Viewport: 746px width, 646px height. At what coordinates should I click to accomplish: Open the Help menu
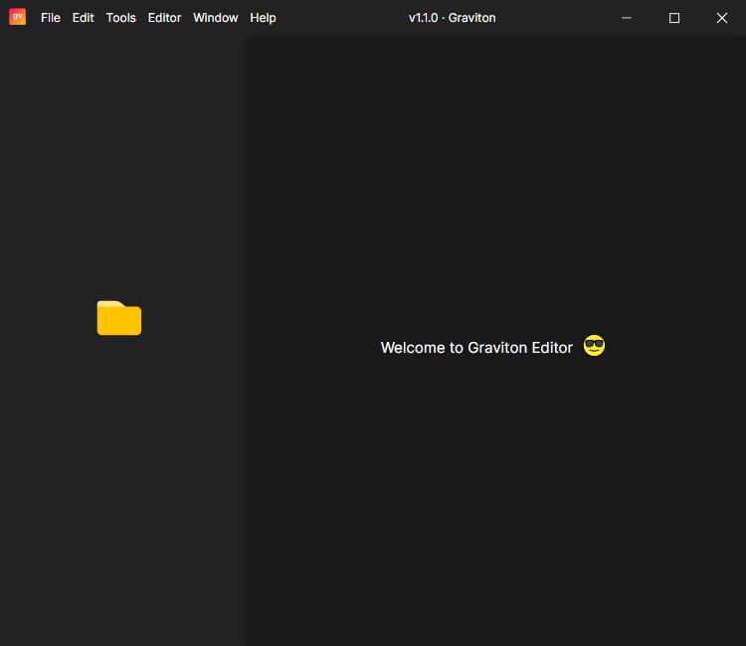[264, 18]
